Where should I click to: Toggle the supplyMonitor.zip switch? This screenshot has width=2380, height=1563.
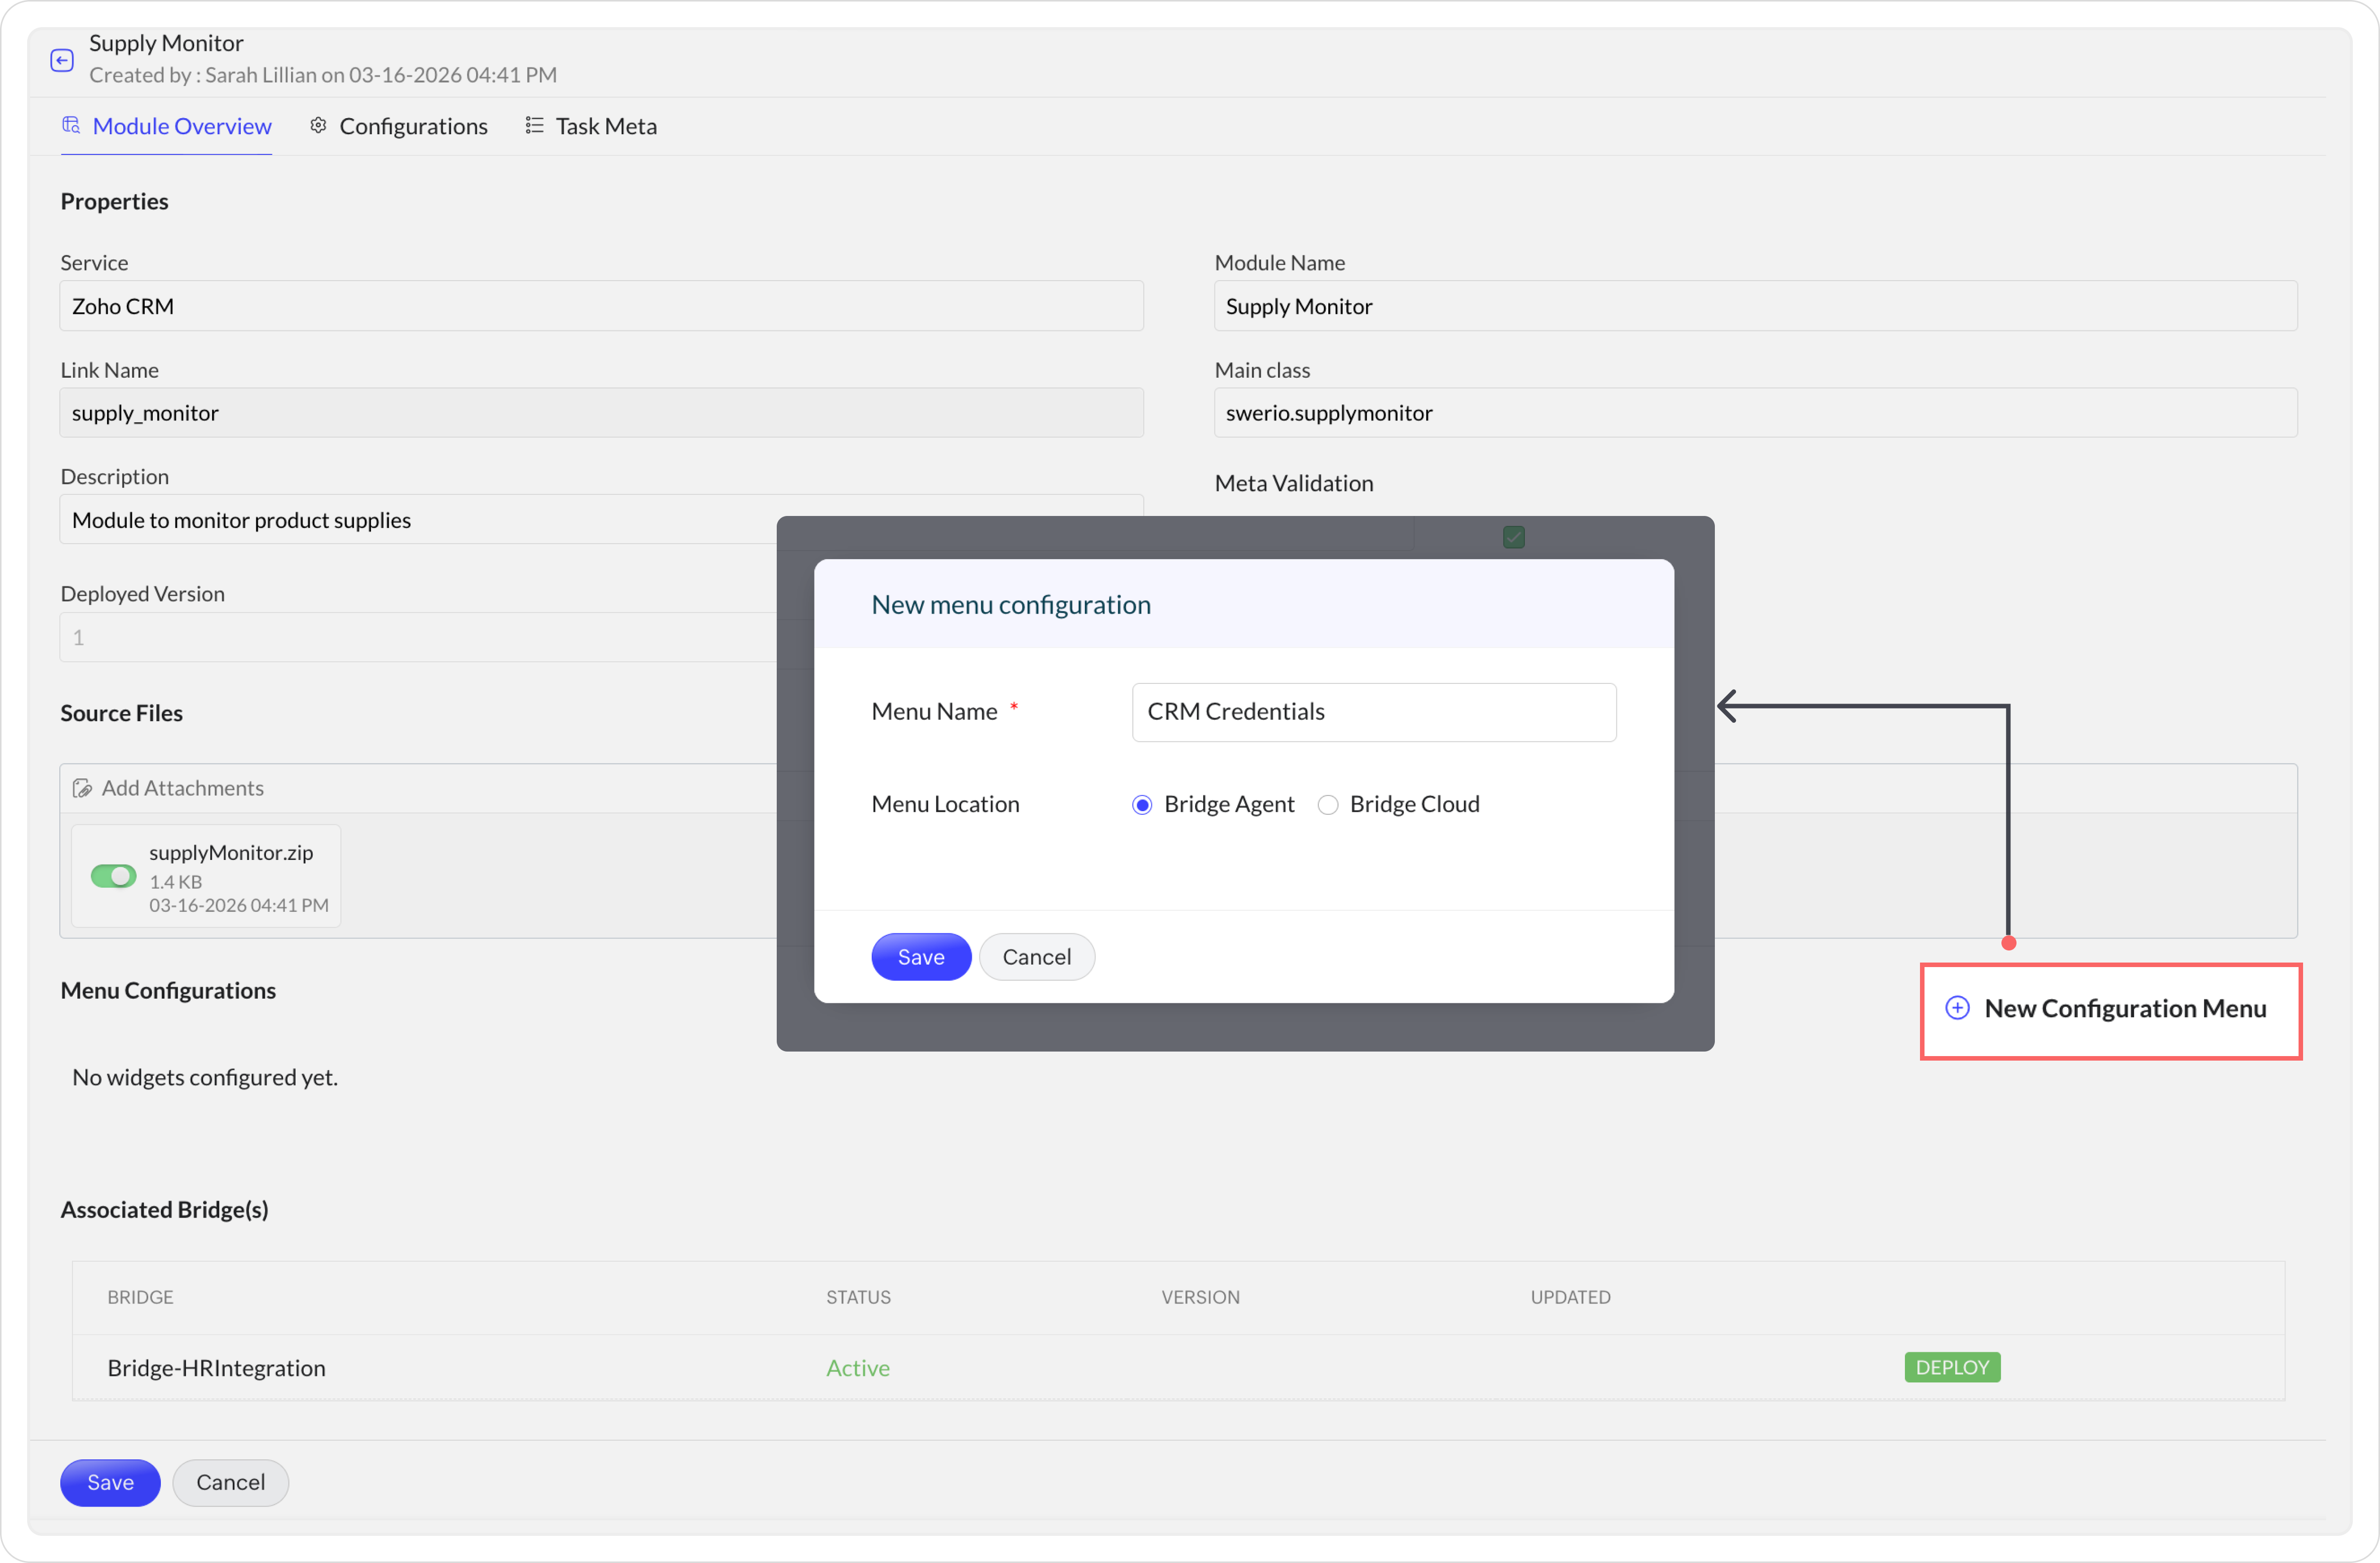(x=113, y=876)
